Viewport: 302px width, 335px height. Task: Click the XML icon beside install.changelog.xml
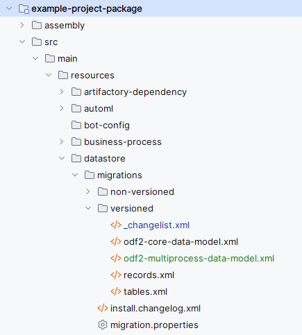(x=103, y=308)
